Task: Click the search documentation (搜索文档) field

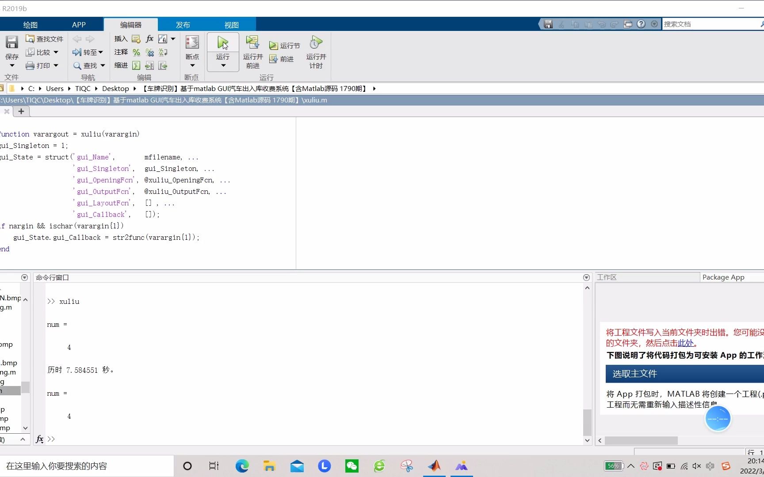Action: [710, 24]
